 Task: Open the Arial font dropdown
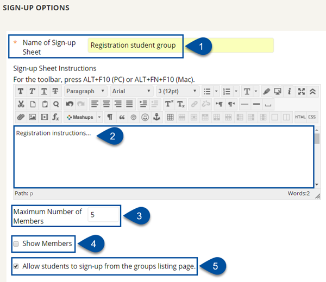pos(131,91)
